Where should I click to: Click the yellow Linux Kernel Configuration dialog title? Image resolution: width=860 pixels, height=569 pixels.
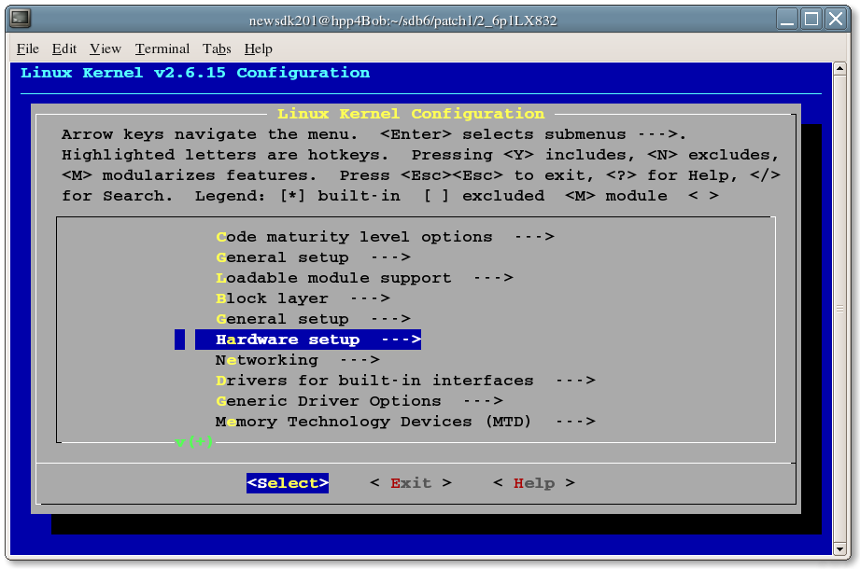pos(411,114)
